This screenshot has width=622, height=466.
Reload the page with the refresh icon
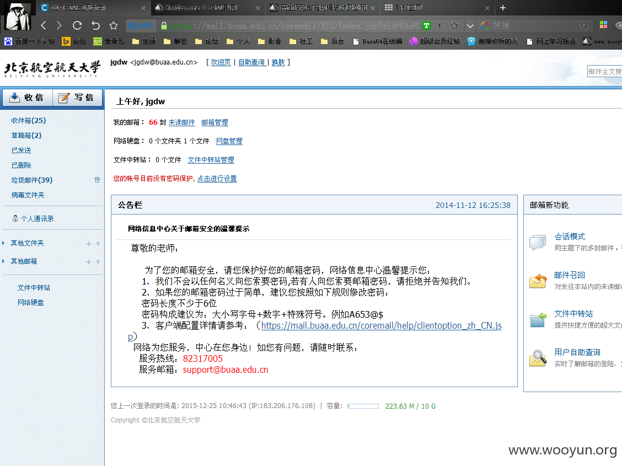(x=77, y=26)
